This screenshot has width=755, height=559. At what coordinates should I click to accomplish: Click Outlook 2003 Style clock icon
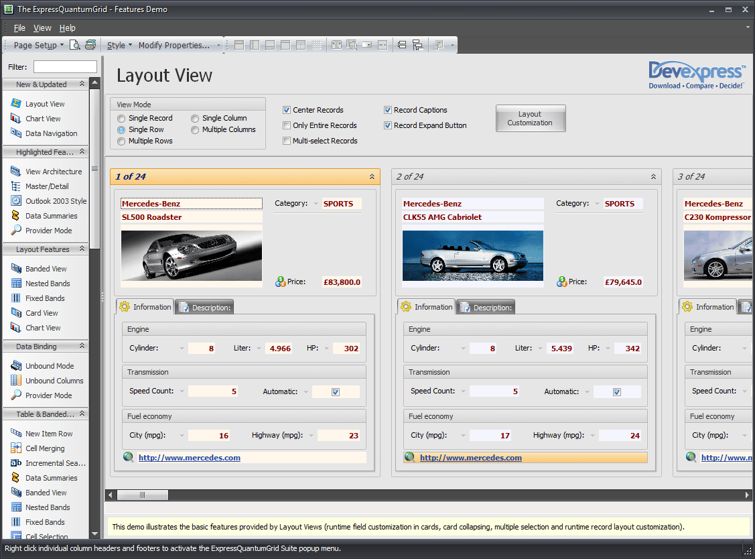16,200
